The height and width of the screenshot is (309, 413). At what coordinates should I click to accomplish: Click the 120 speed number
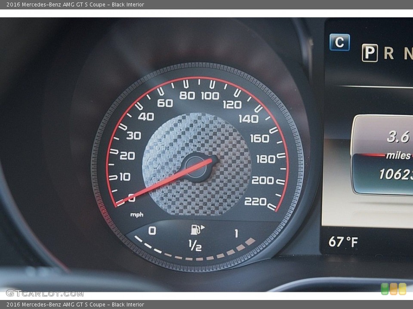[232, 105]
